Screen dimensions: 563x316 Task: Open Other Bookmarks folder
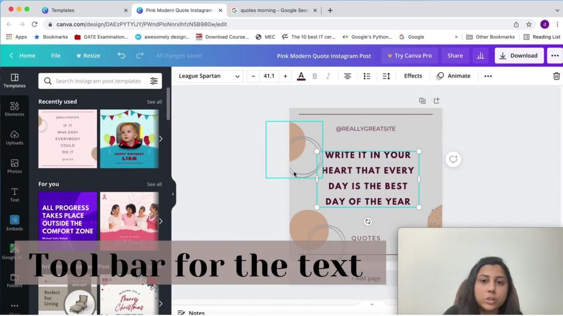[x=490, y=37]
